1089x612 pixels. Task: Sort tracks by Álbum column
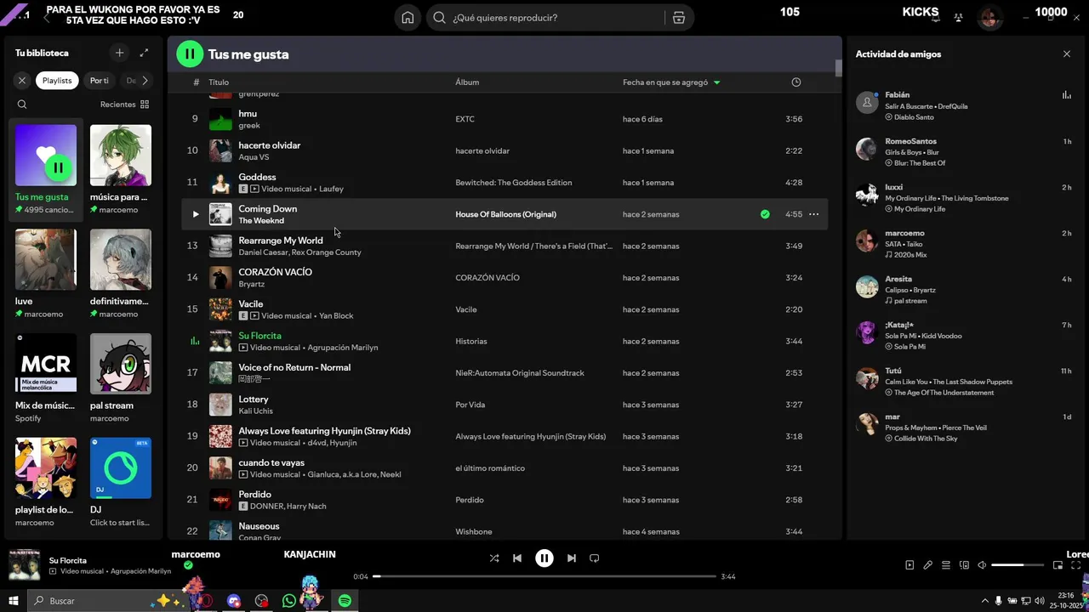click(467, 82)
